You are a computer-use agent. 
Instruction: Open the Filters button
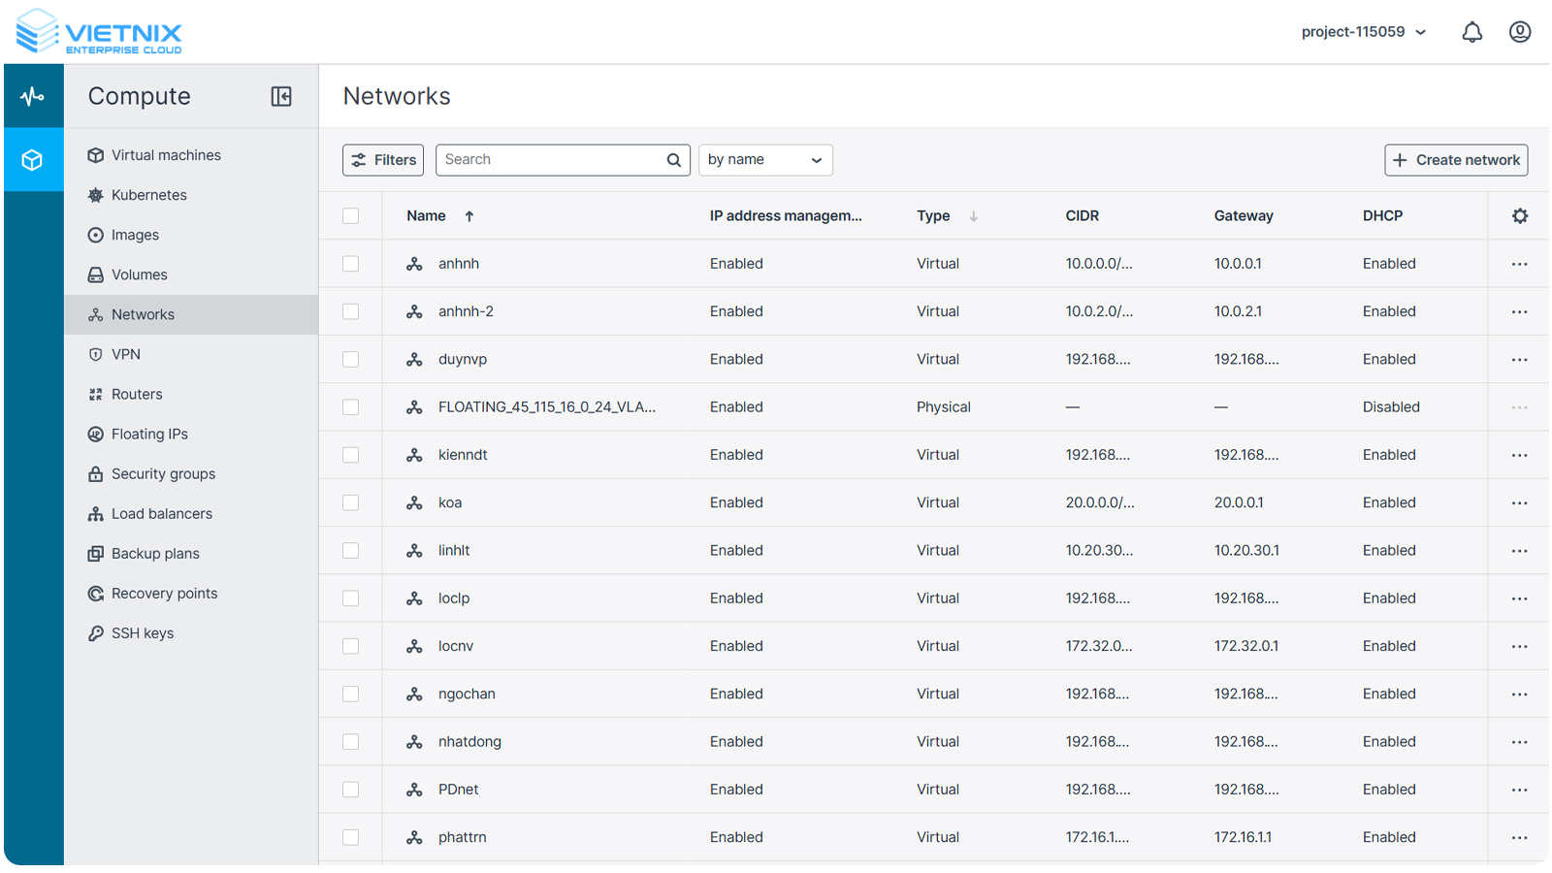(383, 160)
